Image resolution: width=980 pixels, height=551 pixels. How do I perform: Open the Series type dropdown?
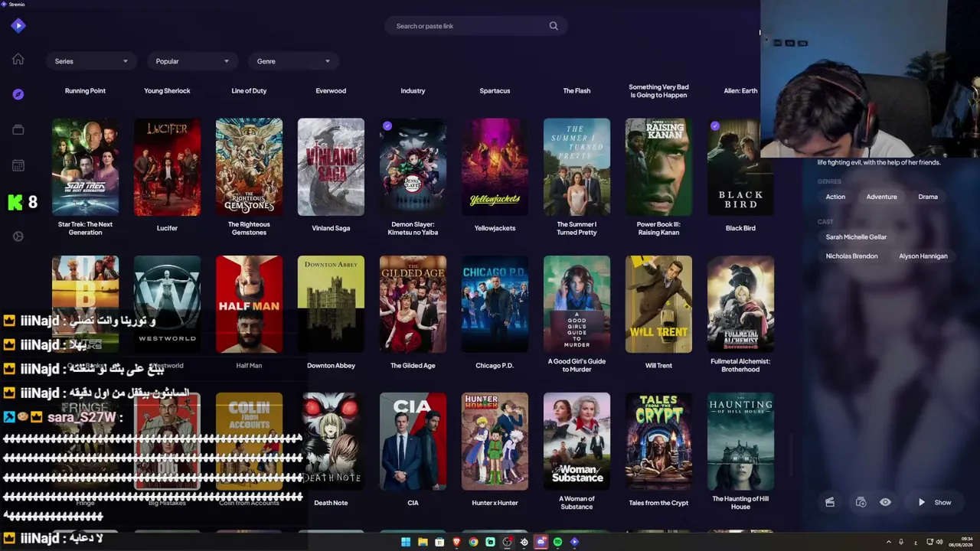[91, 61]
